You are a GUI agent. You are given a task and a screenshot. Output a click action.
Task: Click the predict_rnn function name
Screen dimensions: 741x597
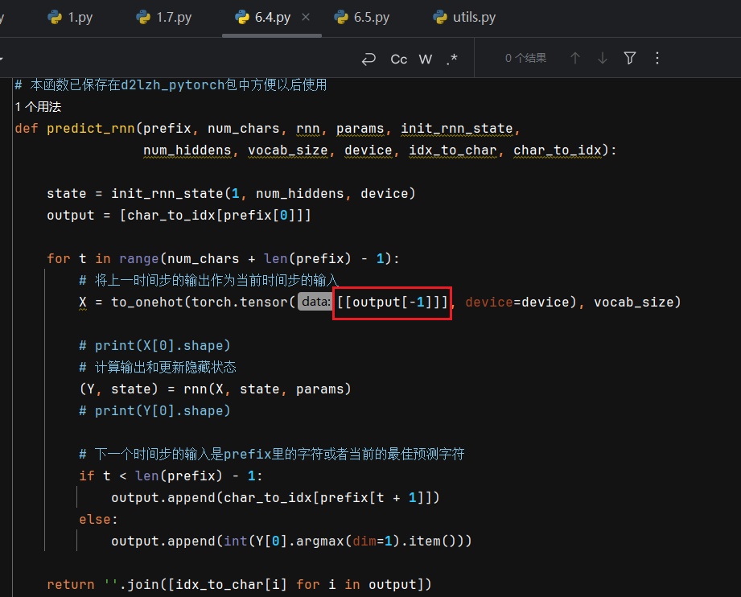(91, 129)
